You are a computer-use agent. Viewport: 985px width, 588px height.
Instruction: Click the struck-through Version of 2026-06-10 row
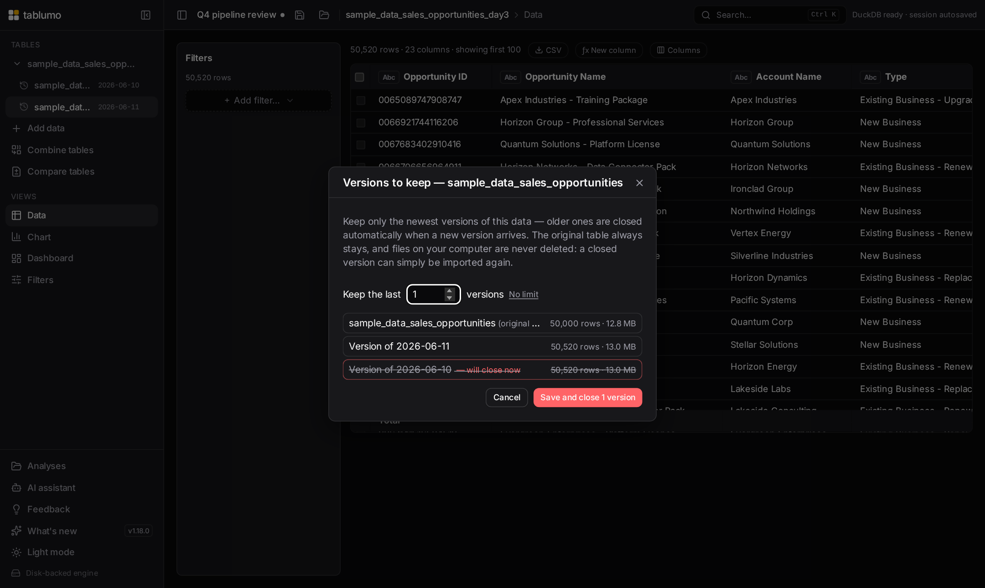click(493, 370)
